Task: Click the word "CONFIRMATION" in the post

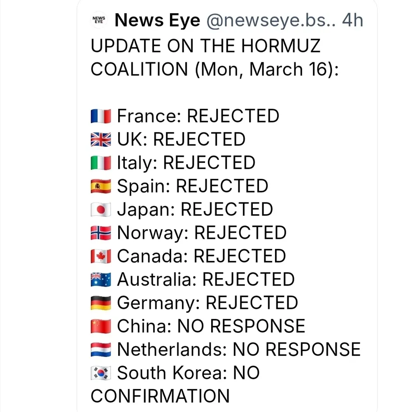Action: click(x=160, y=396)
